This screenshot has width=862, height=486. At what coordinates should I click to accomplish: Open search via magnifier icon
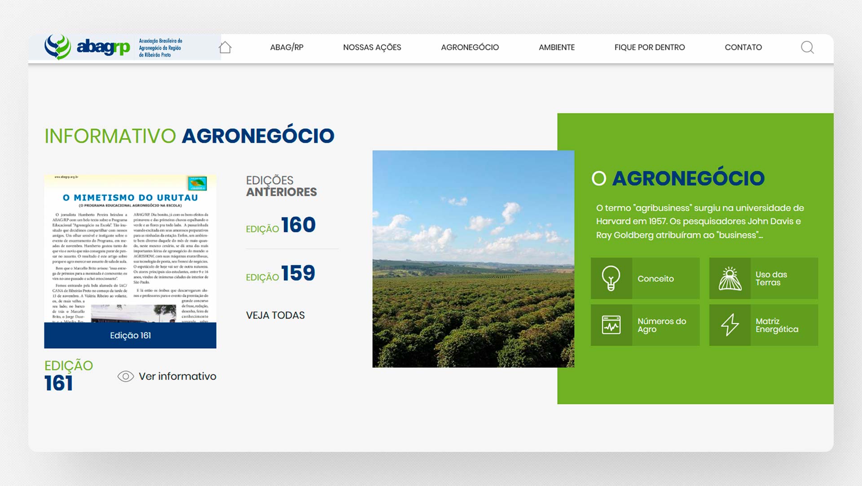[807, 47]
